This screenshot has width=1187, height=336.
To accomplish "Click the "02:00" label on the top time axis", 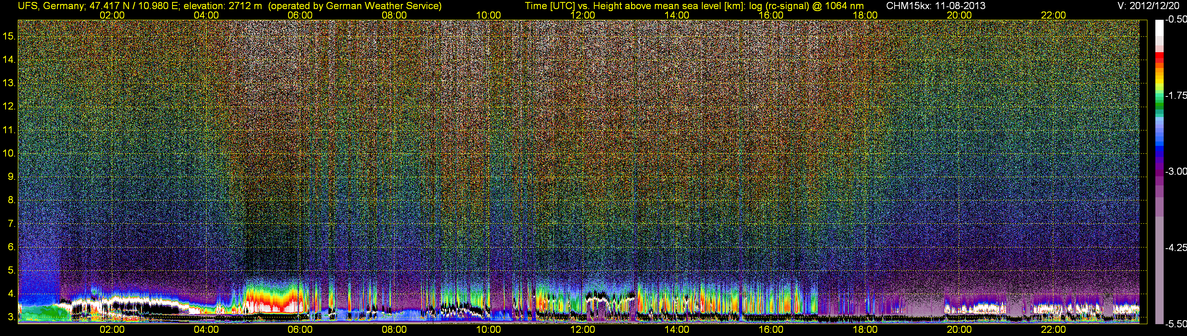I will pyautogui.click(x=112, y=15).
